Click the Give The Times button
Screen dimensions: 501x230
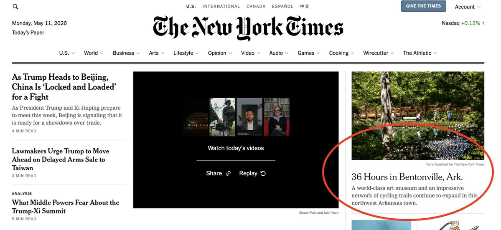[x=423, y=6]
